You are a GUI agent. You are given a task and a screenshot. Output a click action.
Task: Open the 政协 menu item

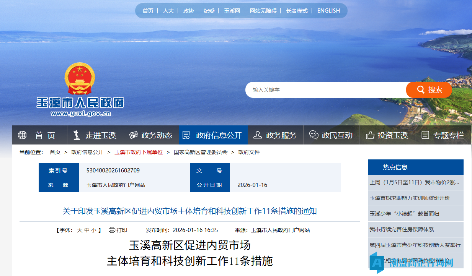pos(188,10)
